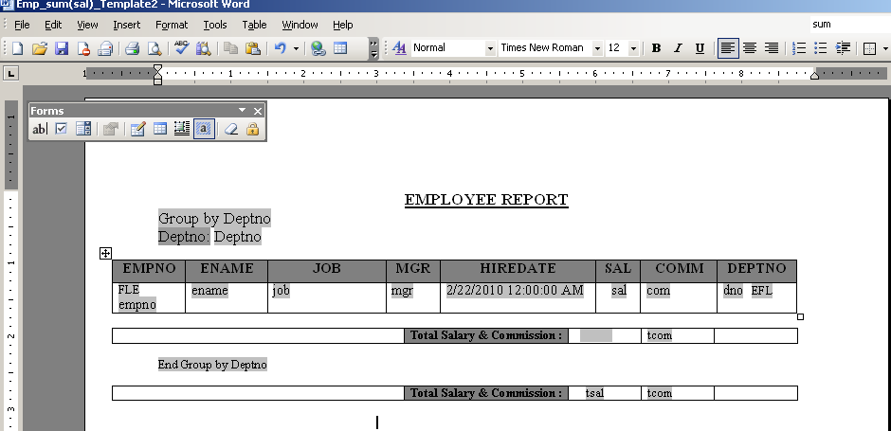
Task: Open Print Preview with the magnifier page icon
Action: click(154, 49)
